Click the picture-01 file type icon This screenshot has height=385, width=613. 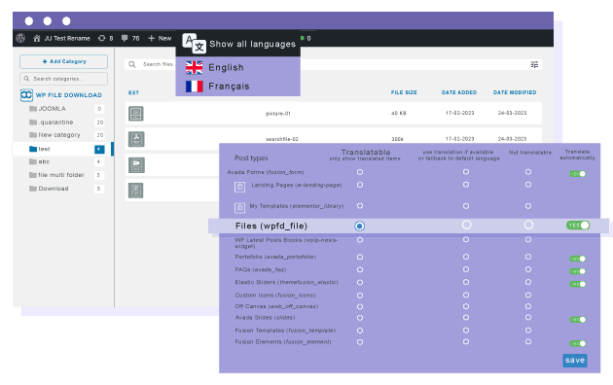coord(136,114)
